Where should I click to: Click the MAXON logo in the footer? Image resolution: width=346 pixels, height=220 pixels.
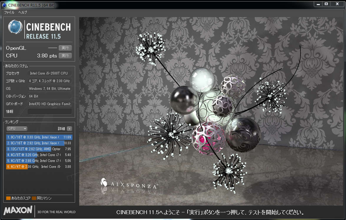18,210
